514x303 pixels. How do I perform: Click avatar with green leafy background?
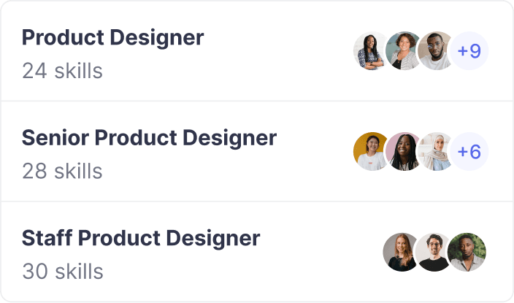(x=467, y=252)
